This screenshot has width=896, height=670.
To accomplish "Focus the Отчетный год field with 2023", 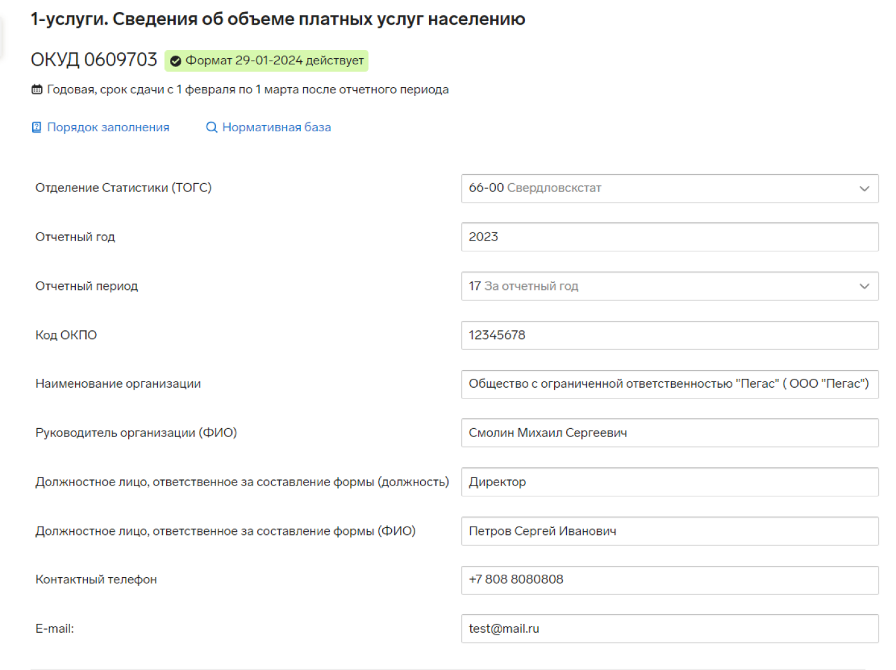I will click(x=670, y=237).
